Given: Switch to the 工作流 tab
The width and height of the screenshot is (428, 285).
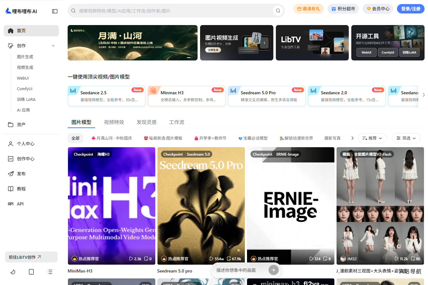Looking at the screenshot, I should click(x=177, y=122).
